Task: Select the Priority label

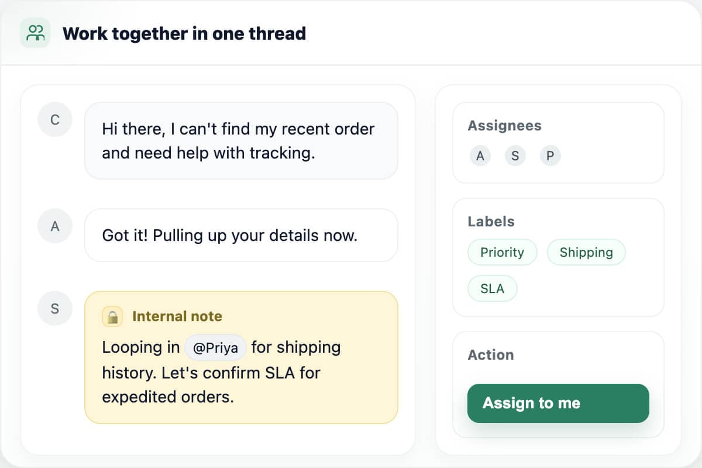Action: click(x=502, y=252)
